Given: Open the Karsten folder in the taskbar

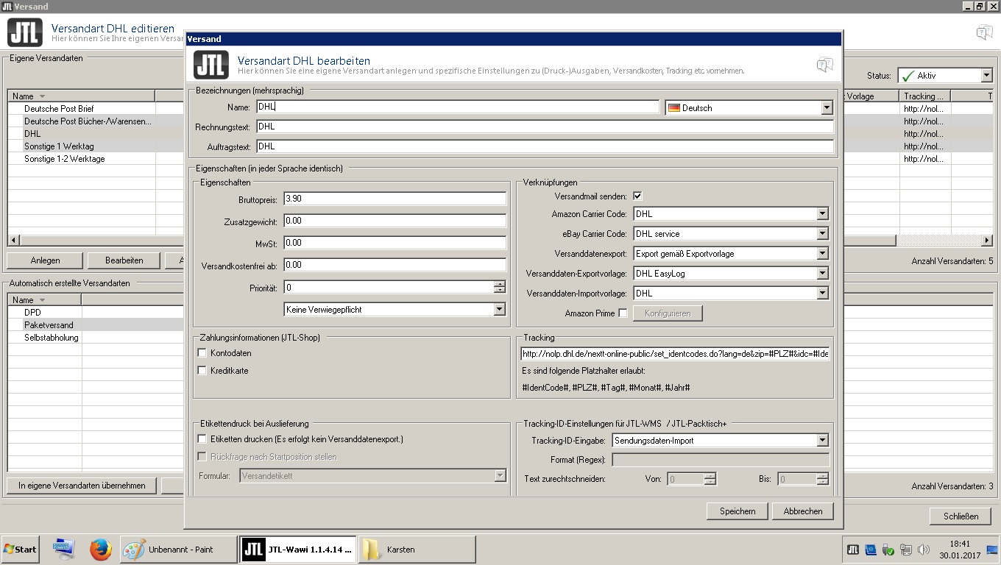Looking at the screenshot, I should coord(417,550).
